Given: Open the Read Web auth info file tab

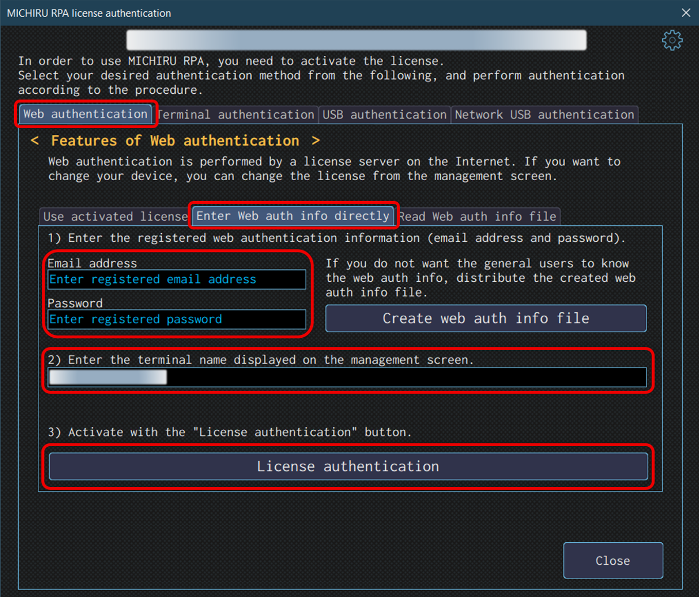Looking at the screenshot, I should (x=477, y=216).
